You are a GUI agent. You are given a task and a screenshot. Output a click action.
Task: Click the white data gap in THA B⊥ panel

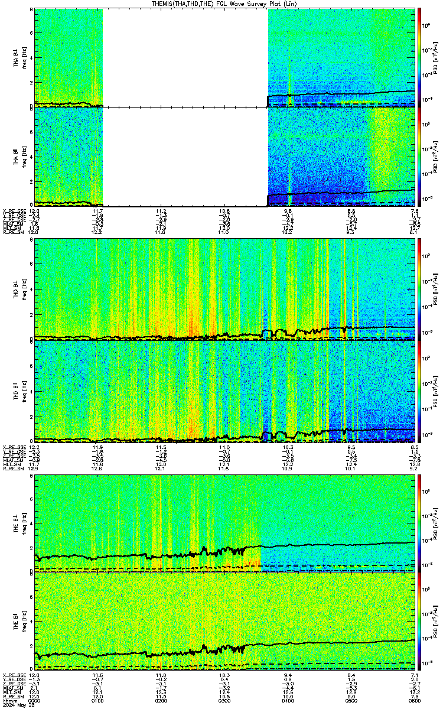click(185, 57)
